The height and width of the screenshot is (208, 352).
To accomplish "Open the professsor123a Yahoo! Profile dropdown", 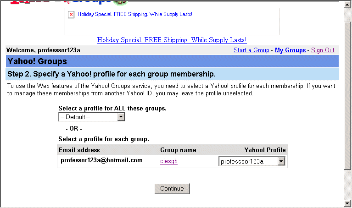I will point(252,161).
